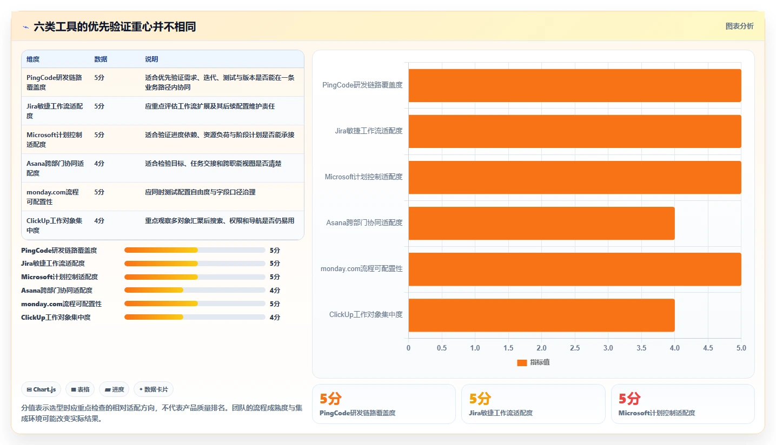The image size is (776, 445).
Task: Click the ClickUp工作对象集中度 chart bar
Action: (541, 315)
